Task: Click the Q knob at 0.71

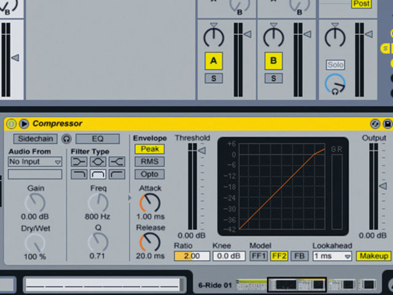Action: coord(98,242)
